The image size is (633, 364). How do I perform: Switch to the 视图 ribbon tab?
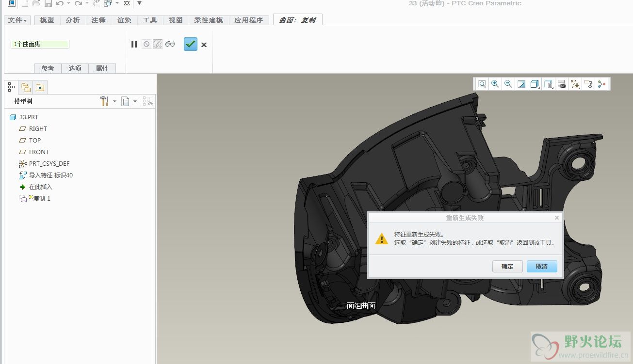(176, 20)
